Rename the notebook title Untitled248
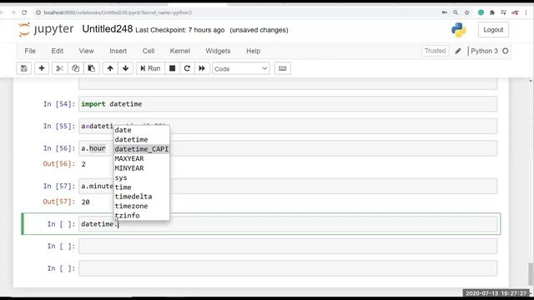 click(108, 29)
